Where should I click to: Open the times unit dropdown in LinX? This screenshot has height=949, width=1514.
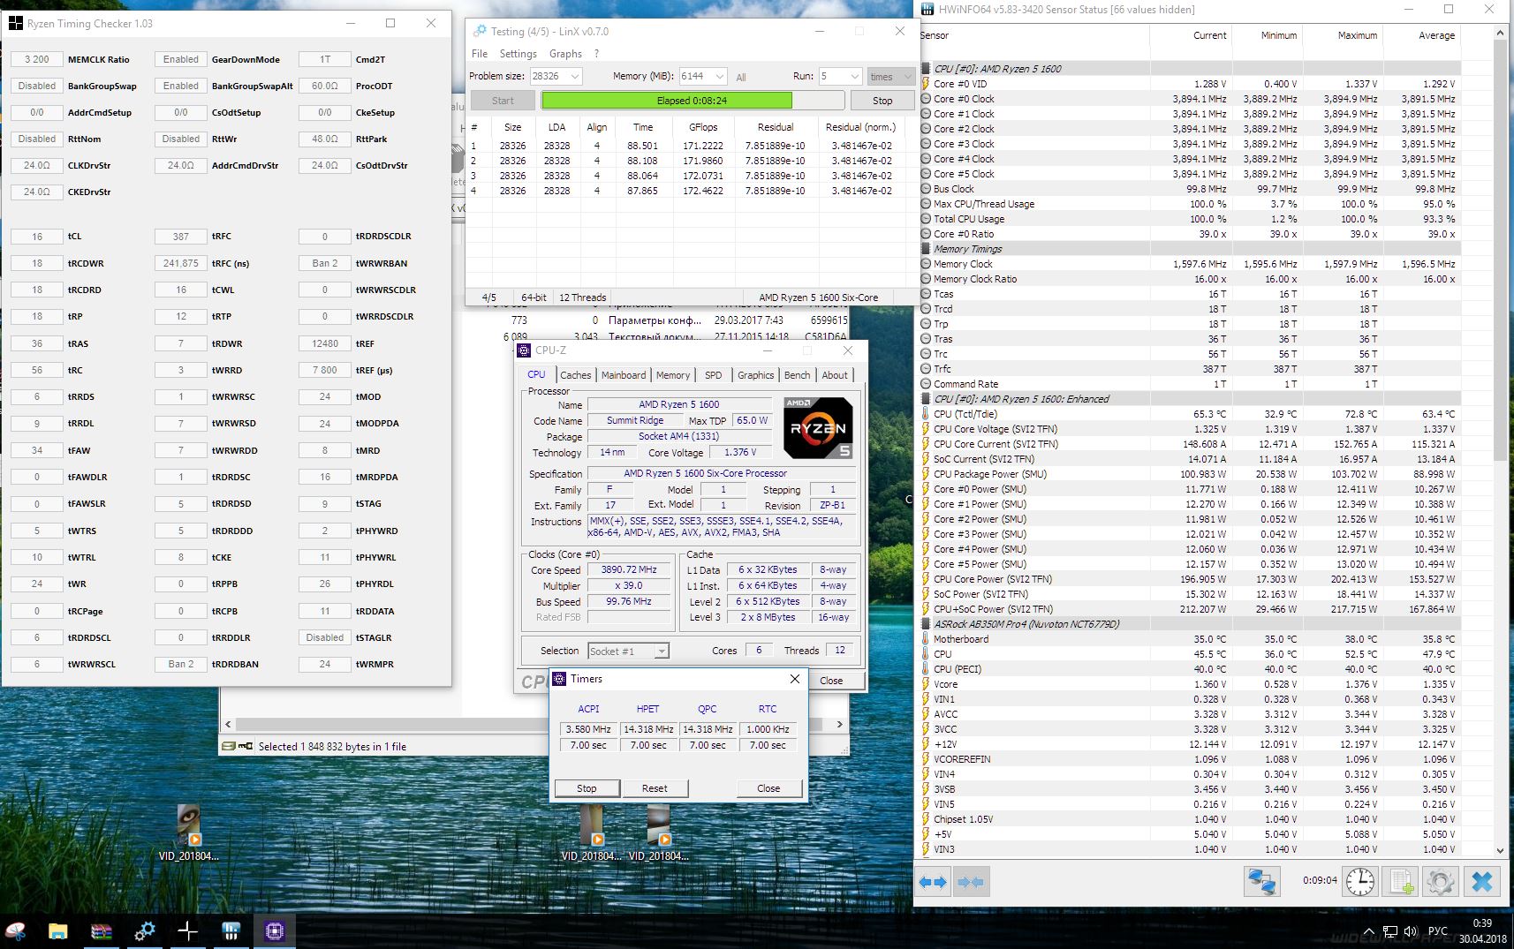(x=890, y=76)
